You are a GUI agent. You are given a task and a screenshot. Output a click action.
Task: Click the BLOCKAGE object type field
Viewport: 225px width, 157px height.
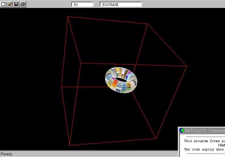pos(121,4)
